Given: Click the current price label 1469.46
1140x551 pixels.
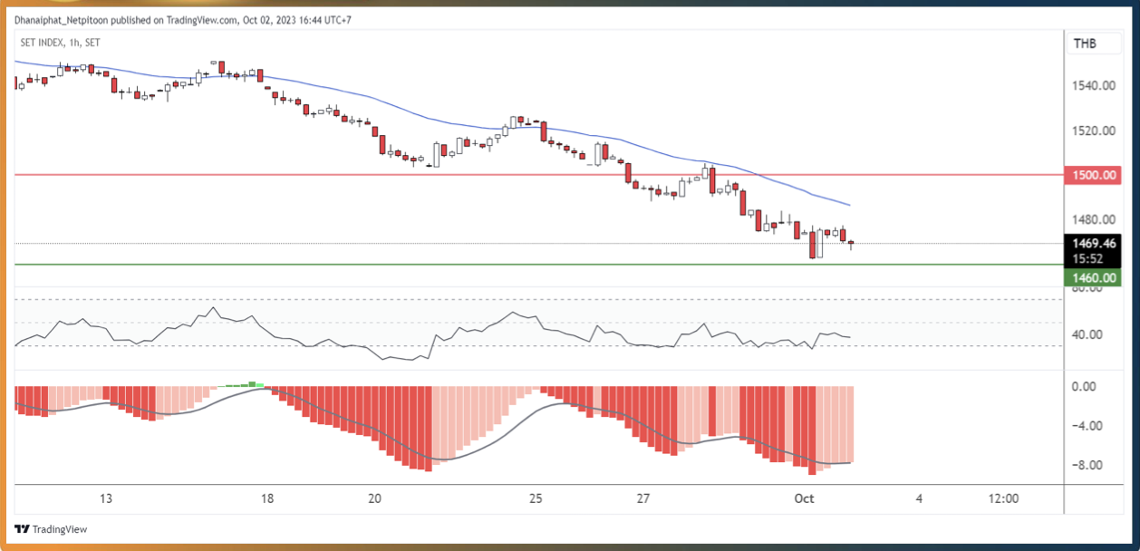Looking at the screenshot, I should pos(1094,244).
